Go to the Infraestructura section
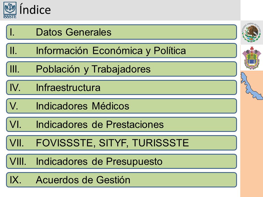This screenshot has height=197, width=263. click(x=121, y=88)
